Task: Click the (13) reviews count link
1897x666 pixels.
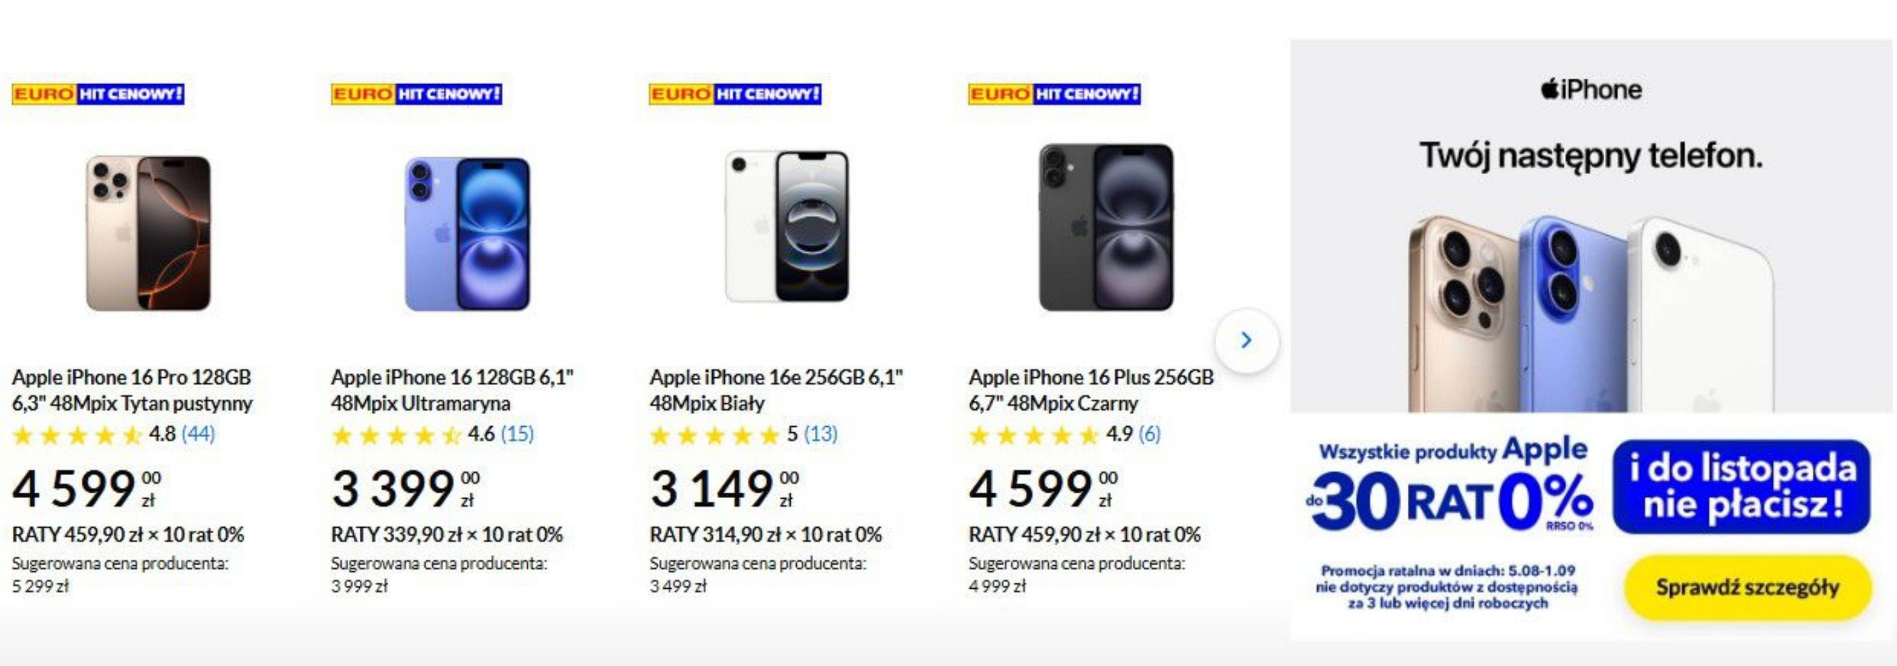Action: (820, 434)
